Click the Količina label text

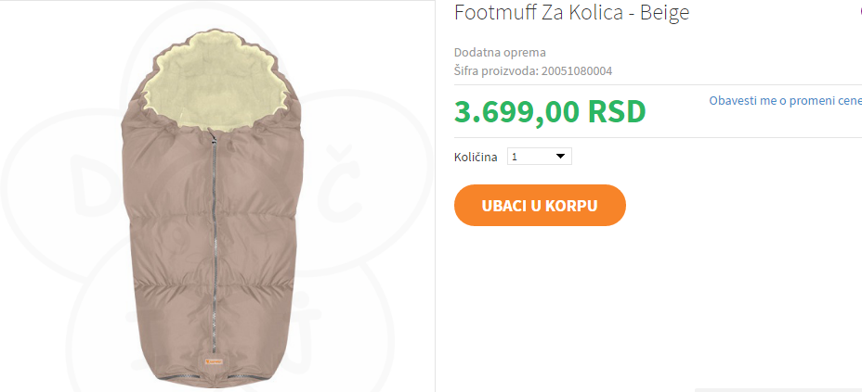tap(476, 158)
